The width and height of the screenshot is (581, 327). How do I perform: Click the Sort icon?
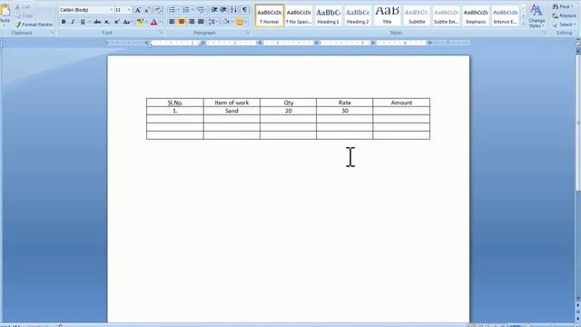(234, 10)
